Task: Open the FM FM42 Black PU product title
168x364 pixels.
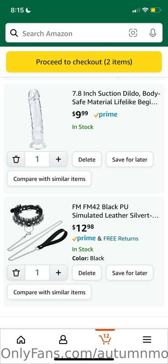Action: [x=116, y=211]
